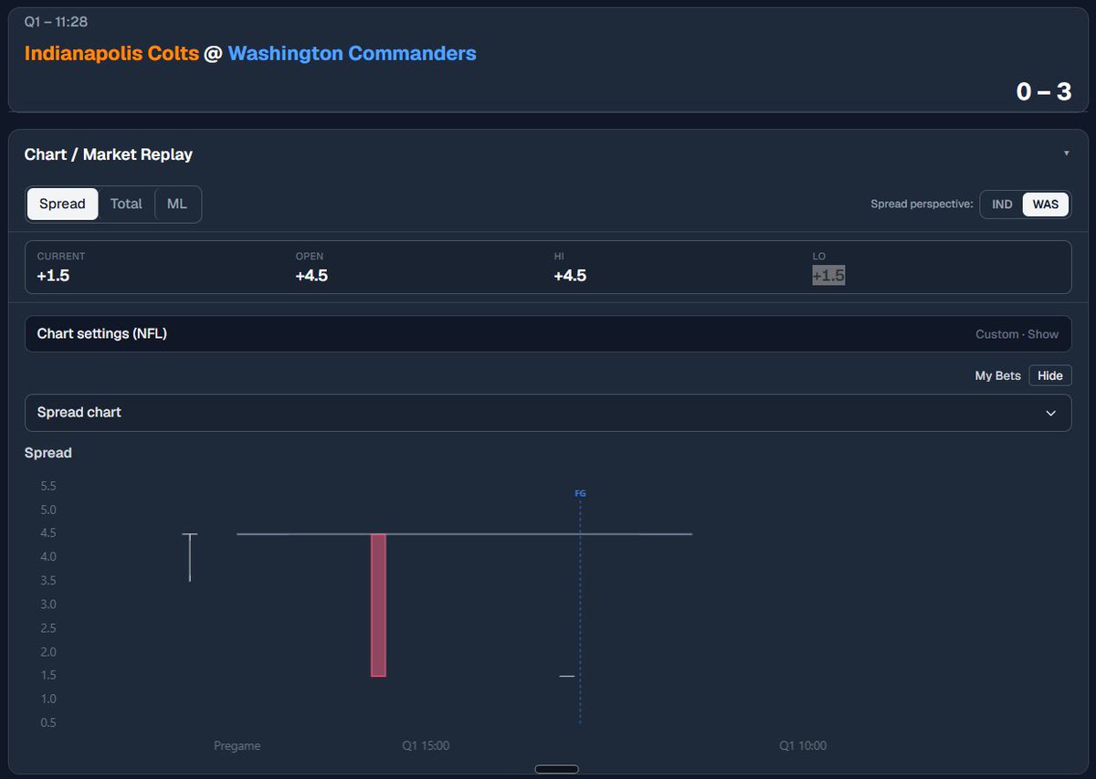Image resolution: width=1096 pixels, height=779 pixels.
Task: Click the Pregame label on time axis
Action: coord(237,746)
